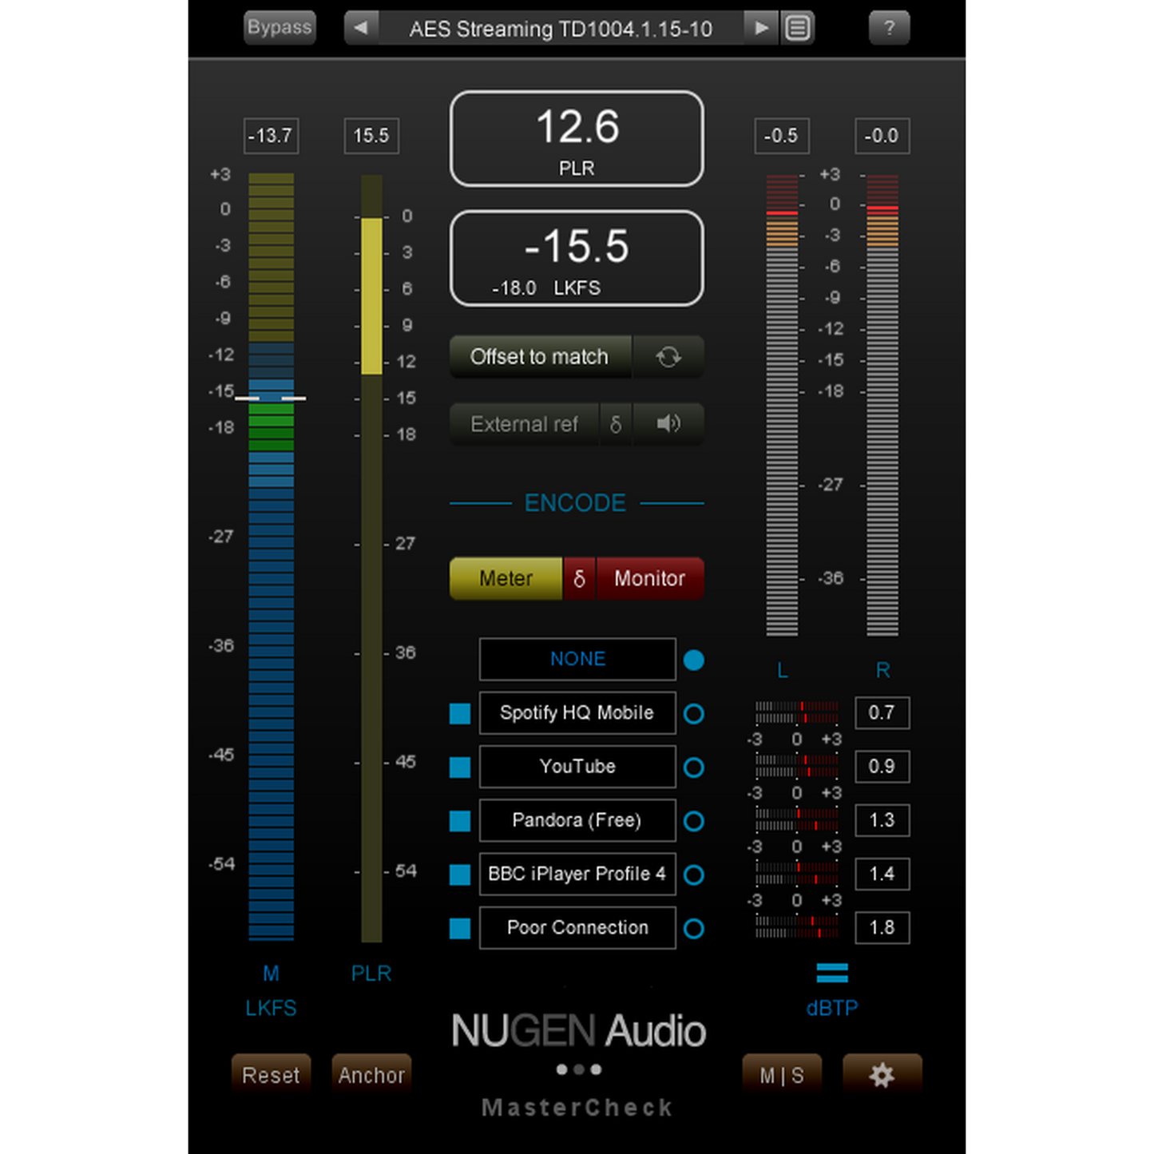
Task: Click the speaker audition icon
Action: [x=668, y=424]
